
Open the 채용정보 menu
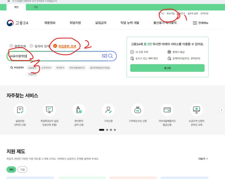[x=50, y=23]
